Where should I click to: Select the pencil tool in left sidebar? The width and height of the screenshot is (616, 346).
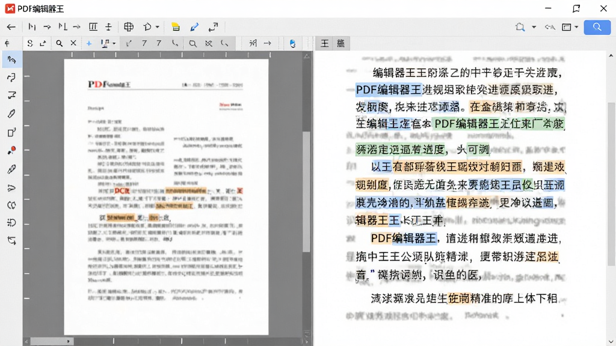[x=11, y=114]
